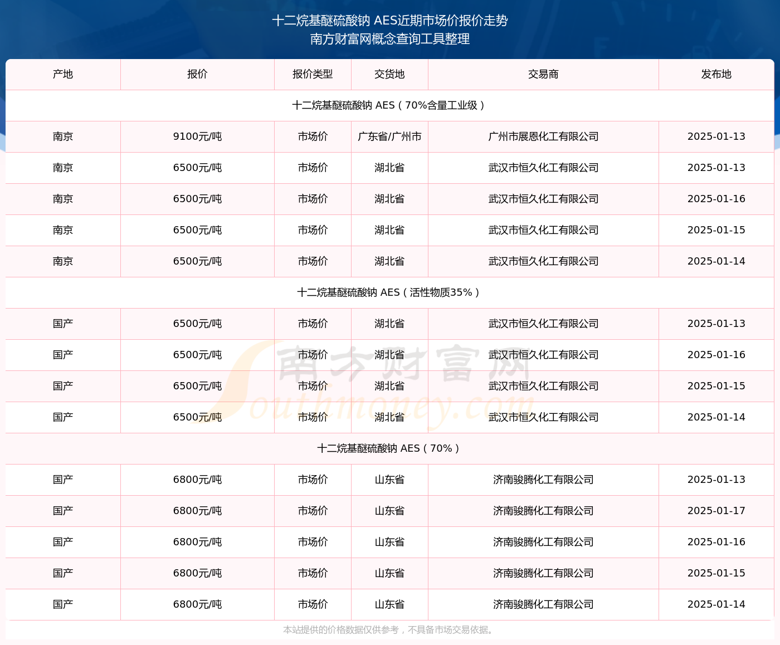This screenshot has height=645, width=780.
Task: Click 南京 cell in the 9100元/吨 row
Action: [63, 136]
